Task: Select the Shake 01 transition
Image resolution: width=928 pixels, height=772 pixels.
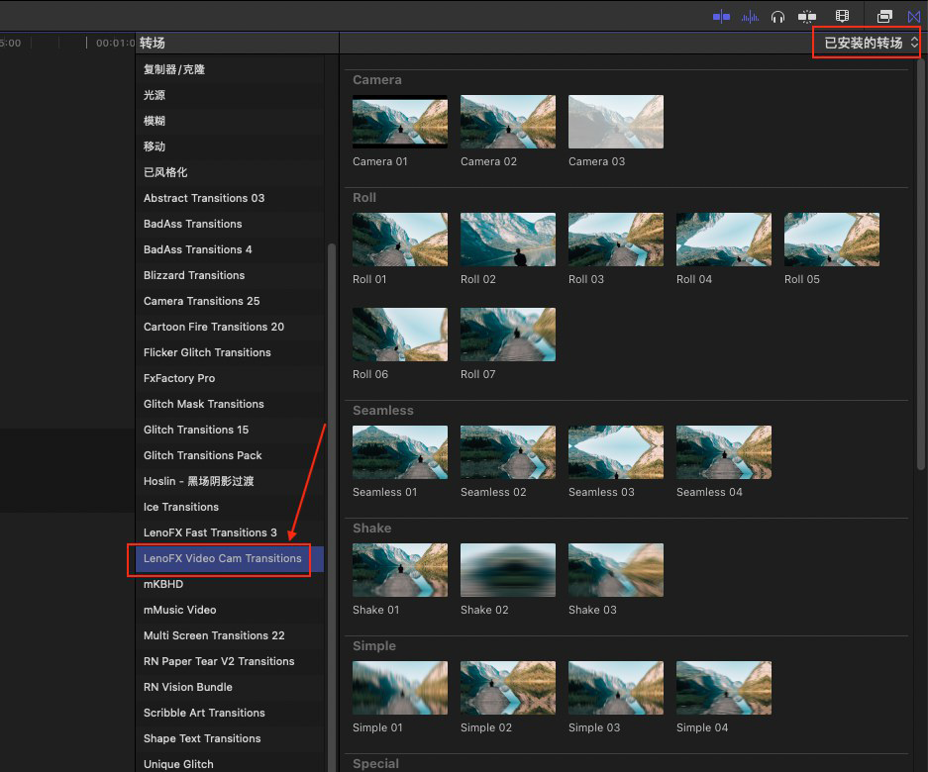Action: tap(400, 570)
